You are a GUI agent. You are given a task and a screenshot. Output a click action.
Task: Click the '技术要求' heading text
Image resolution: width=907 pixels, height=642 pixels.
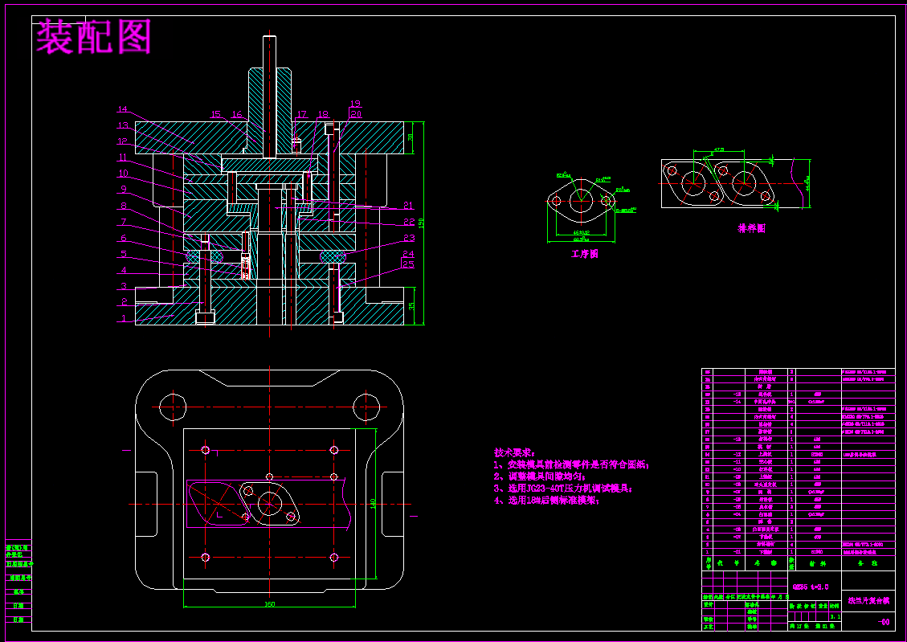(514, 452)
